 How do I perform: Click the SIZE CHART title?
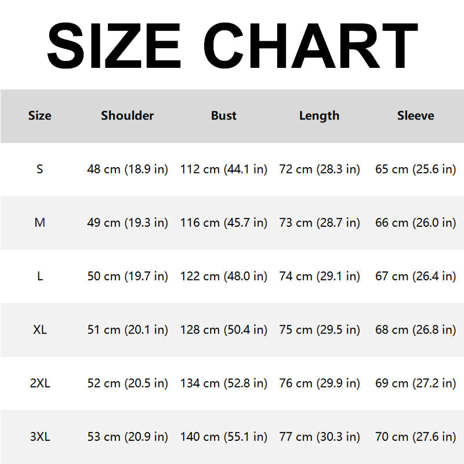232,45
